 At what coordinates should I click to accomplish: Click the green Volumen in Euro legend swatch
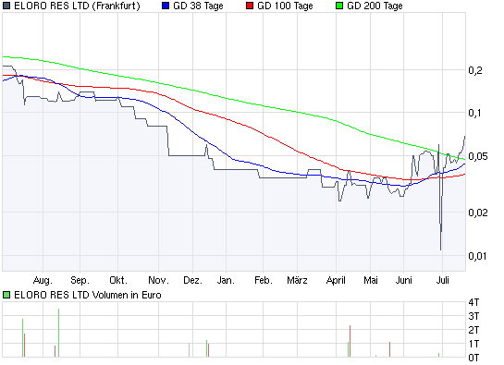[6, 295]
